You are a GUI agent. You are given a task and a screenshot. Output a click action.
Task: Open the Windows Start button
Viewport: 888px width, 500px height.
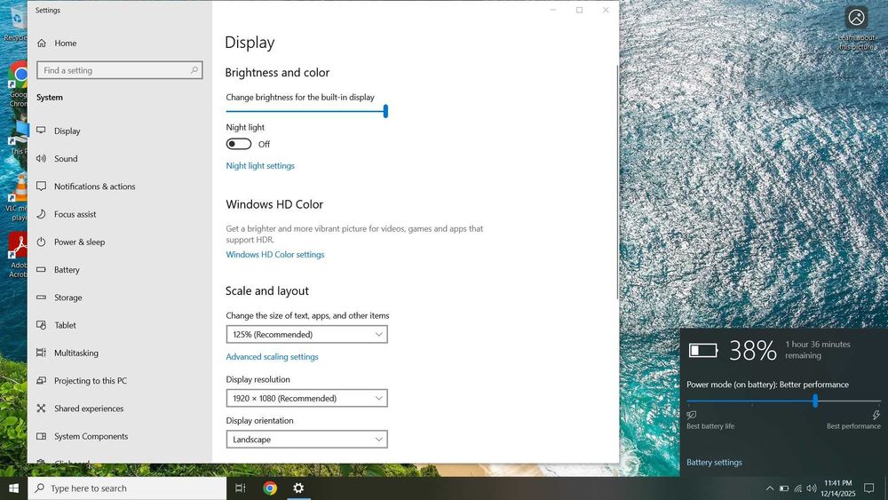coord(13,488)
